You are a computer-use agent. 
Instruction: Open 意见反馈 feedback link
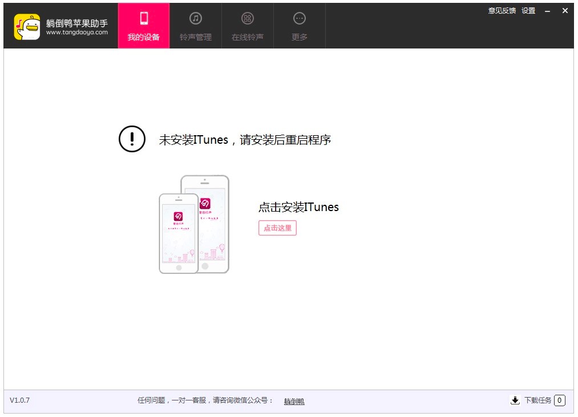(502, 11)
